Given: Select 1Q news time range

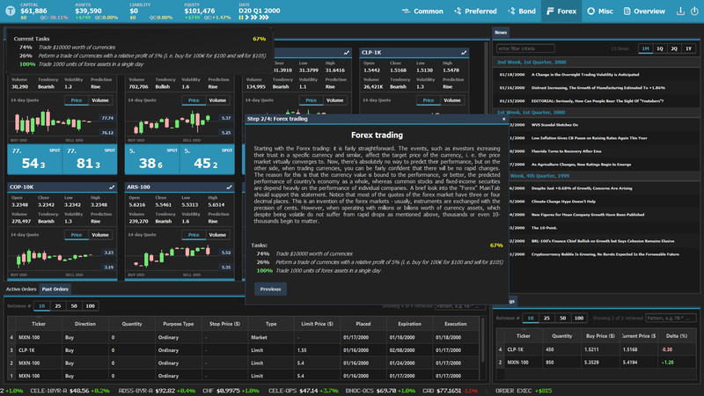Looking at the screenshot, I should tap(659, 48).
